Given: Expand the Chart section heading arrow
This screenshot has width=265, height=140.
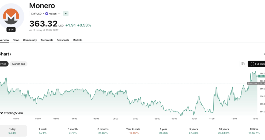Looking at the screenshot, I should 10,54.
